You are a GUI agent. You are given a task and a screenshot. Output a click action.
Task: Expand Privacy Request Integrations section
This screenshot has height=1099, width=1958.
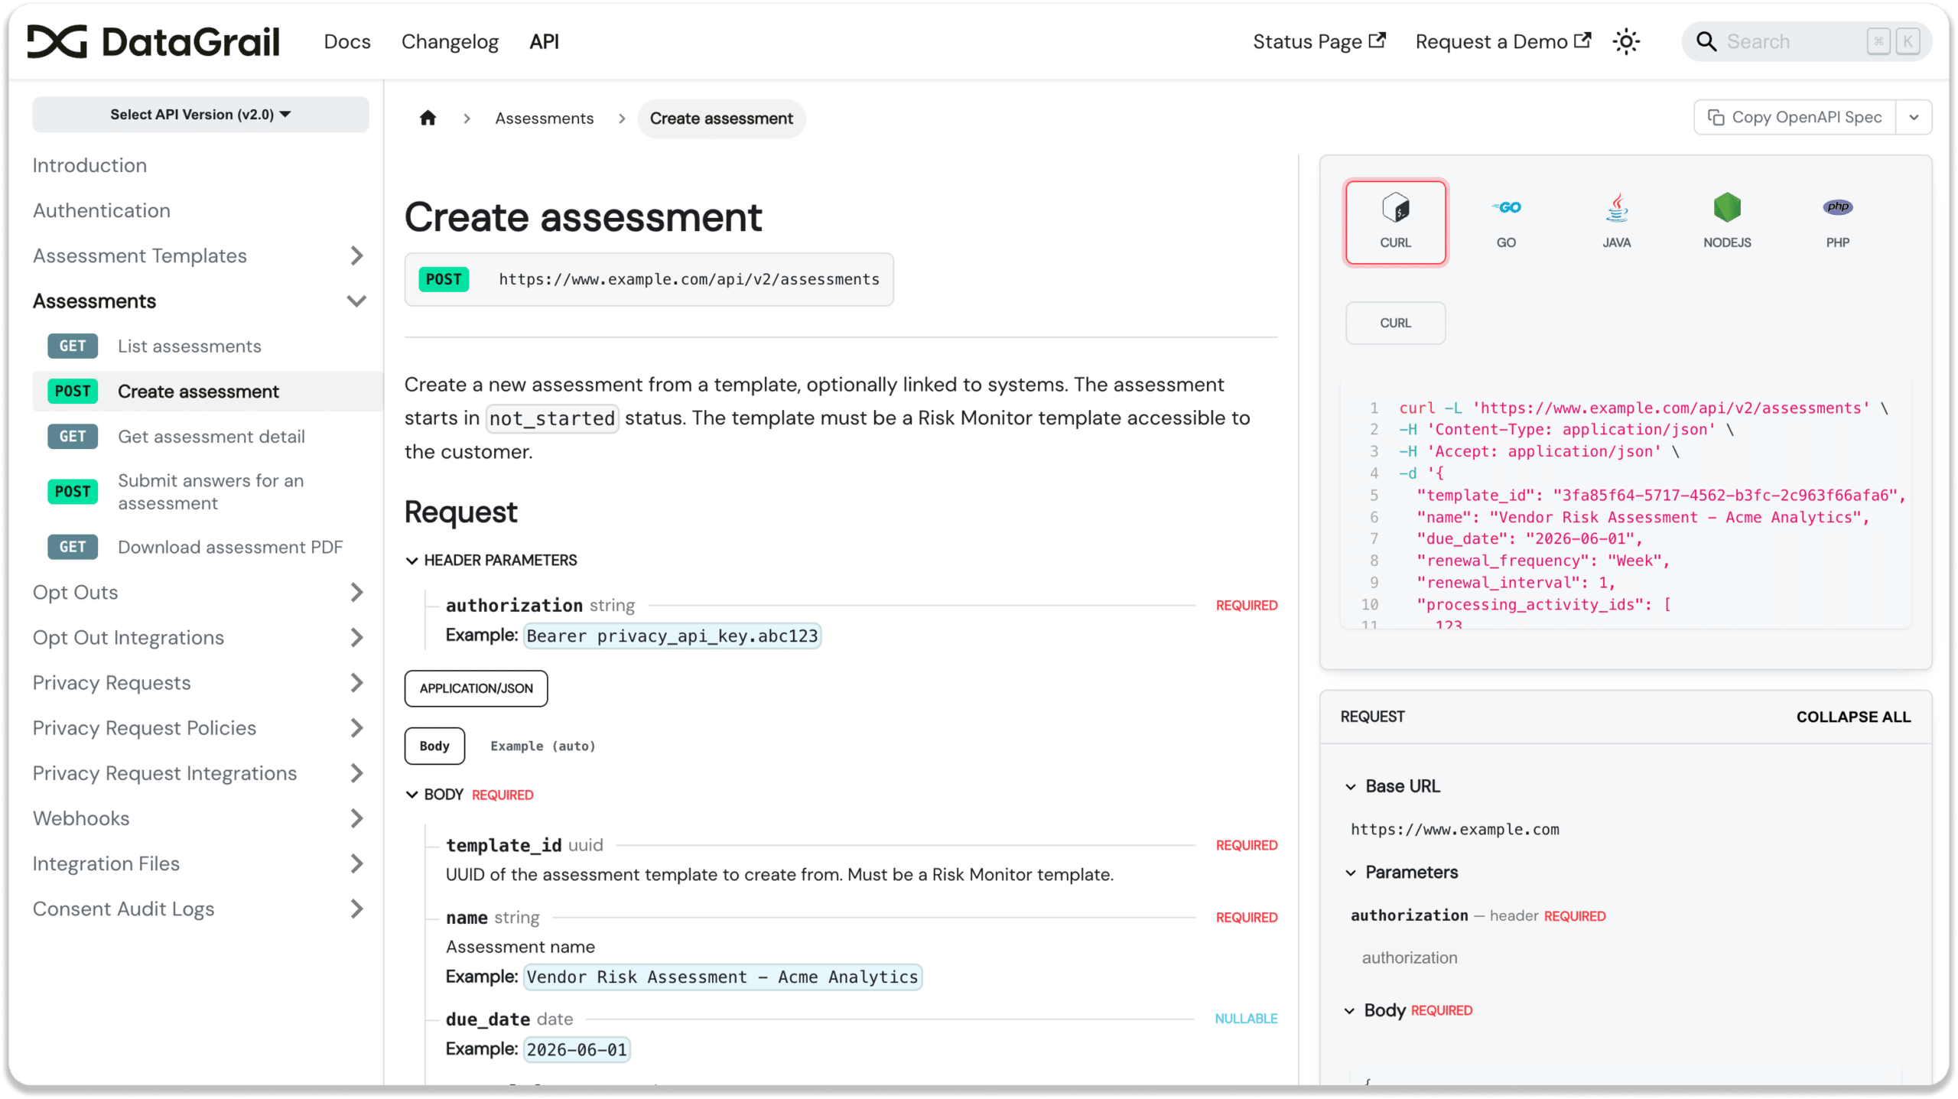(x=356, y=772)
